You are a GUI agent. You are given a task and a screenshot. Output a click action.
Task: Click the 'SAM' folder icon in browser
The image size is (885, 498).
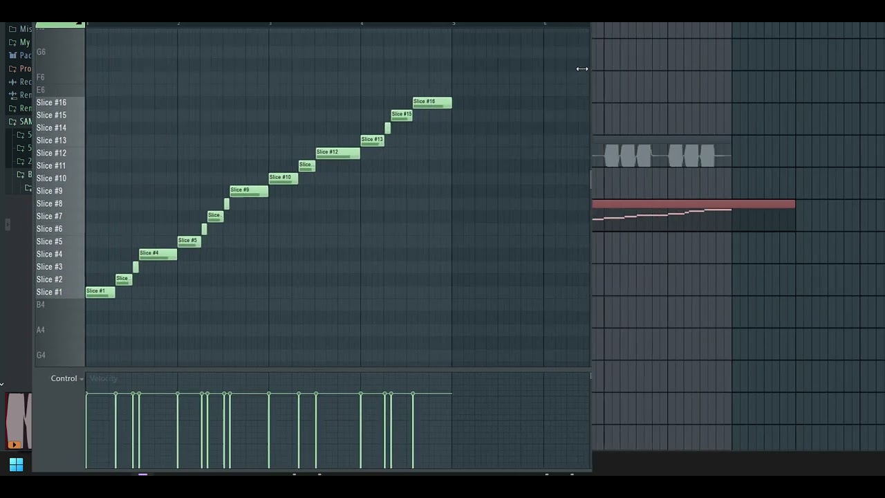(12, 121)
